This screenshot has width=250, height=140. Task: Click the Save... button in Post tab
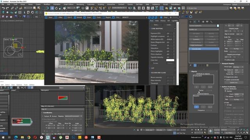(156, 25)
